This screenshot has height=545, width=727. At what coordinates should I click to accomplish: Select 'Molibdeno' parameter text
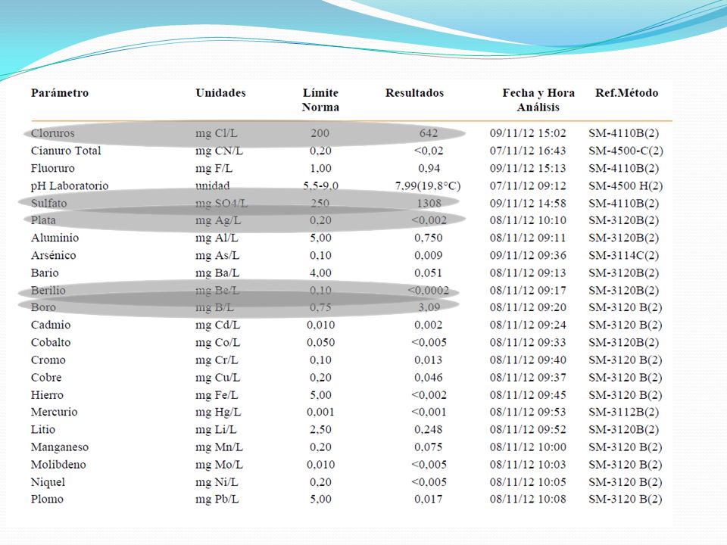58,465
